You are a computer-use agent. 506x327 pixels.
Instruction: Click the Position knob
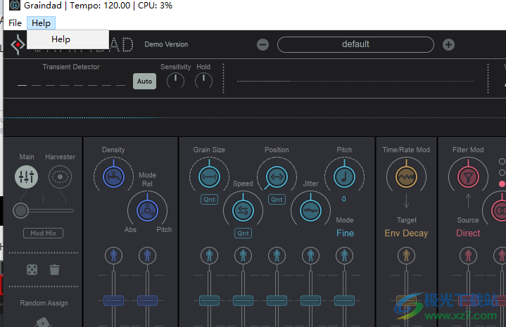point(277,176)
